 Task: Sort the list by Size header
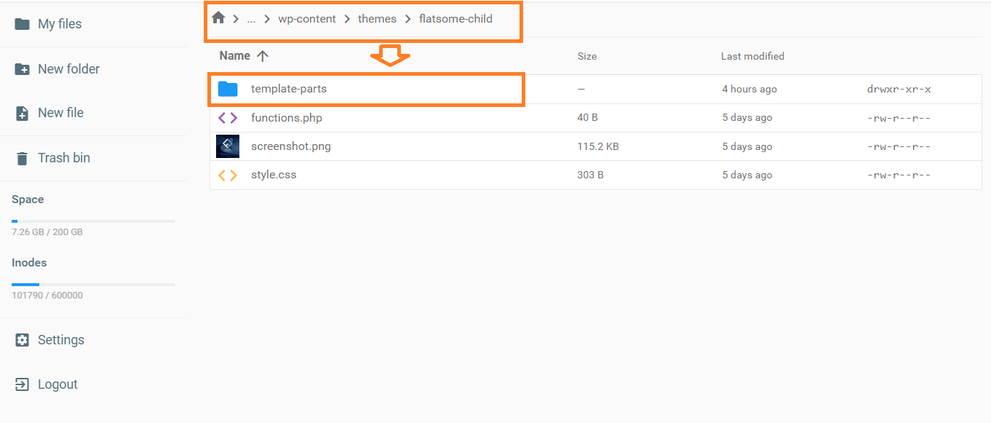tap(586, 56)
